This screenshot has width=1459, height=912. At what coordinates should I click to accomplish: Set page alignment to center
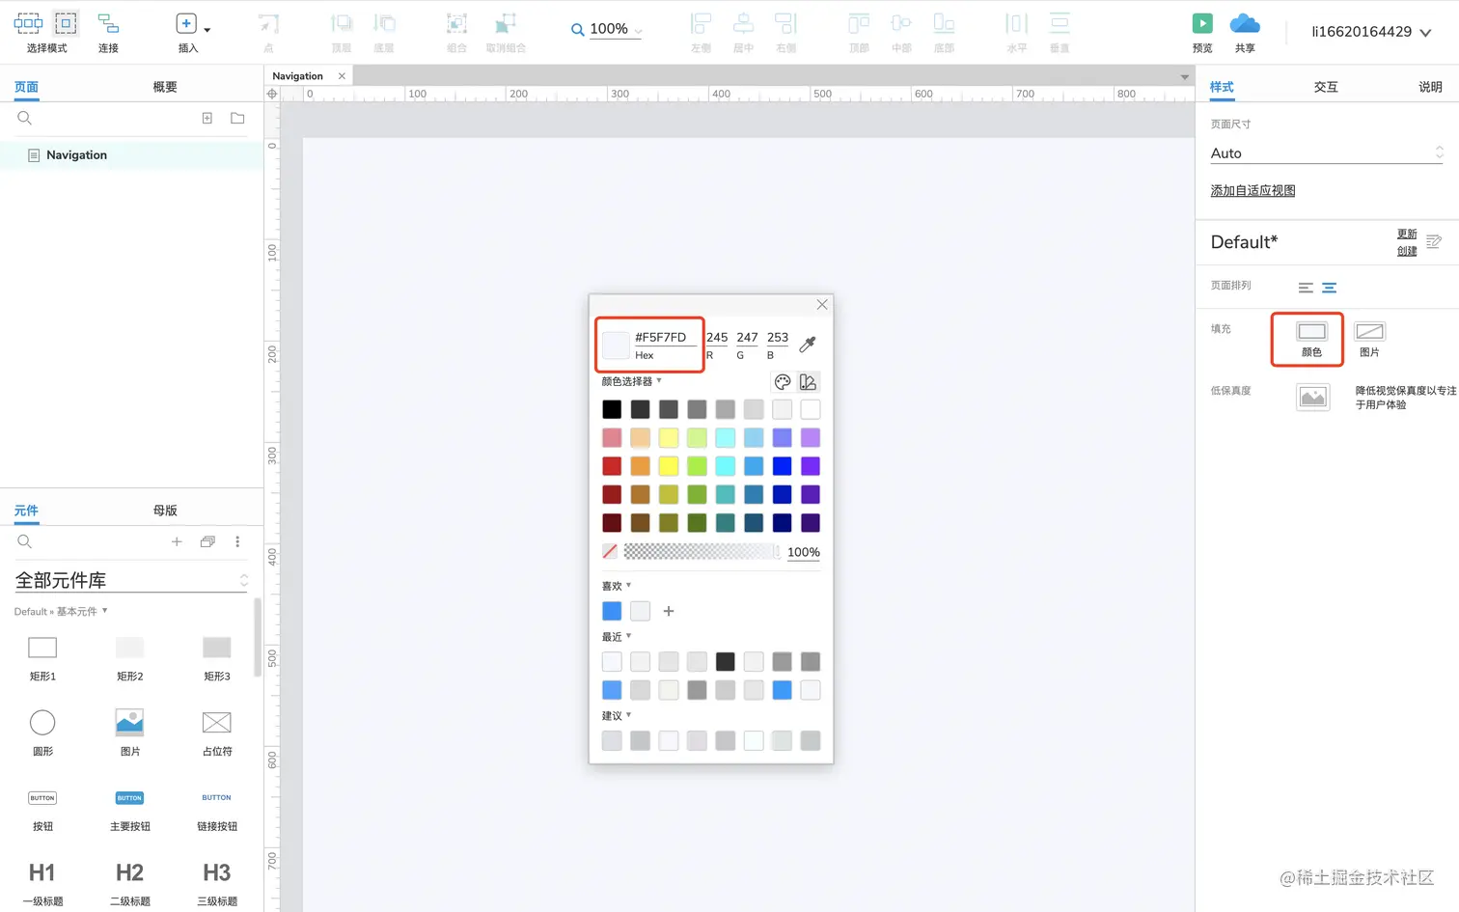pyautogui.click(x=1329, y=288)
